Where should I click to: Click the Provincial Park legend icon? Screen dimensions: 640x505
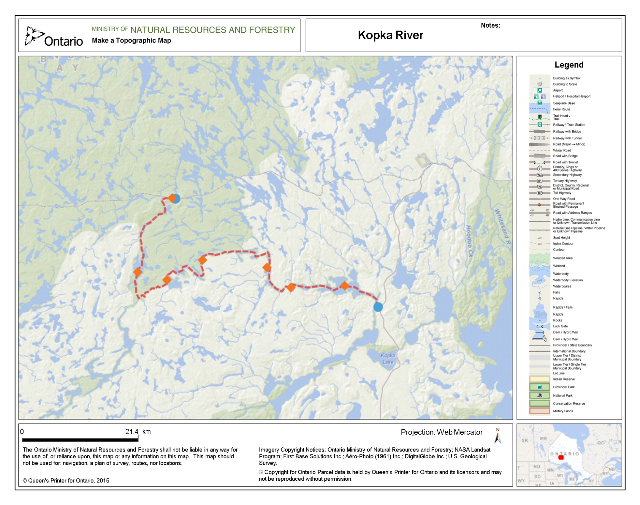539,387
